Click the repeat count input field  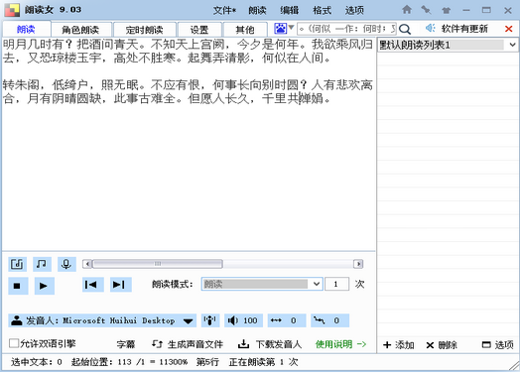click(x=337, y=284)
